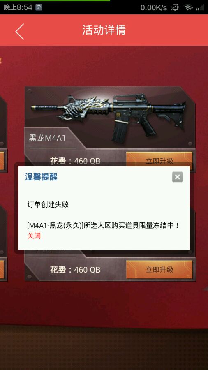This screenshot has height=370, width=208.
Task: Tap the 活动详情 header title
Action: tap(104, 30)
